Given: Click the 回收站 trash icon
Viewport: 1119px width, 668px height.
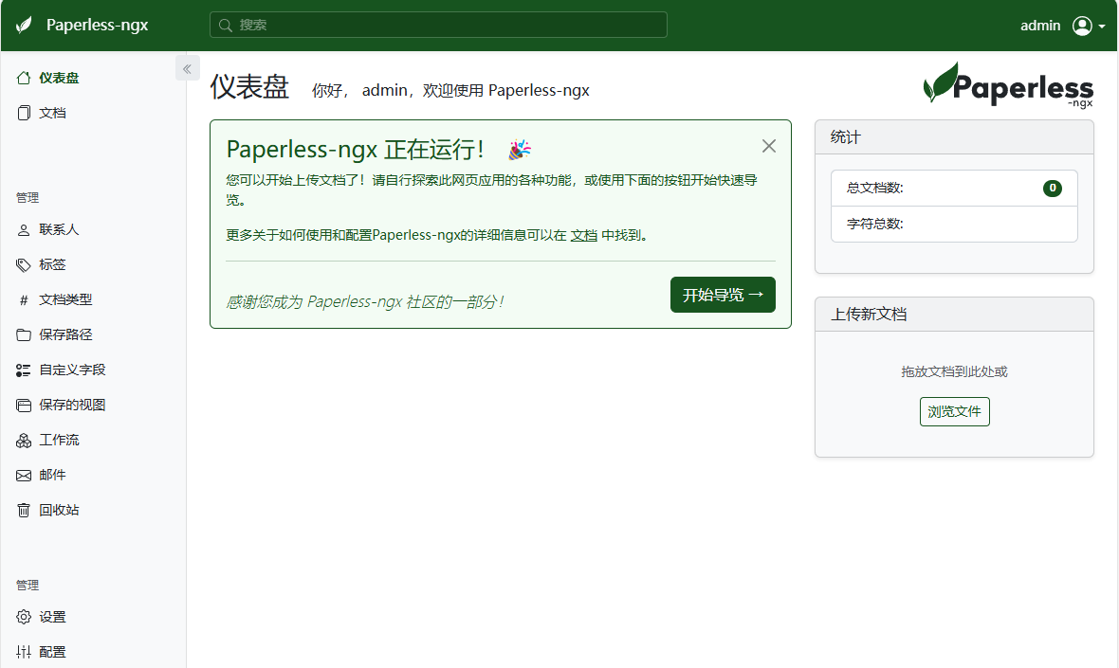Looking at the screenshot, I should point(24,511).
